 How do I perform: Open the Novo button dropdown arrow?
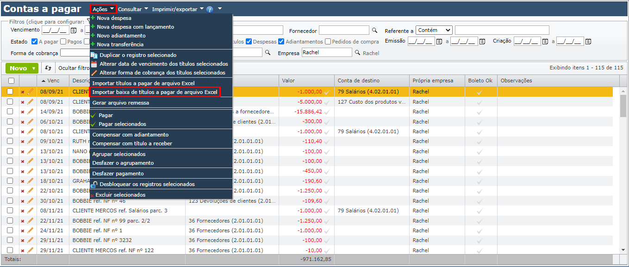34,68
